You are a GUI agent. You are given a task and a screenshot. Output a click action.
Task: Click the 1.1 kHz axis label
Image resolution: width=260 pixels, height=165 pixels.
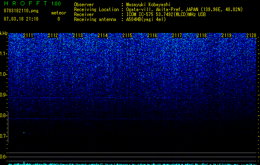coord(3,54)
